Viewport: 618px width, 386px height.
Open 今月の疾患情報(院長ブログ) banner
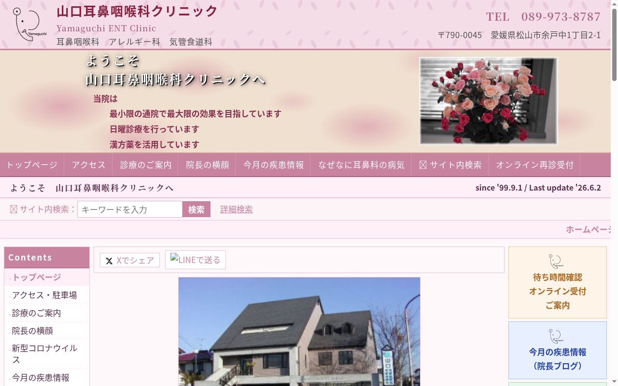click(x=558, y=350)
